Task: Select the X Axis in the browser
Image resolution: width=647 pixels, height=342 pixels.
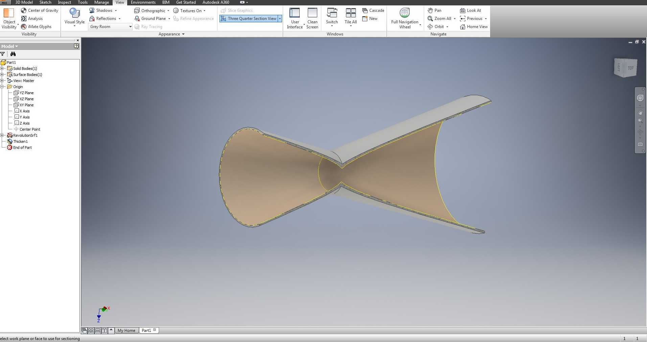Action: click(x=22, y=111)
